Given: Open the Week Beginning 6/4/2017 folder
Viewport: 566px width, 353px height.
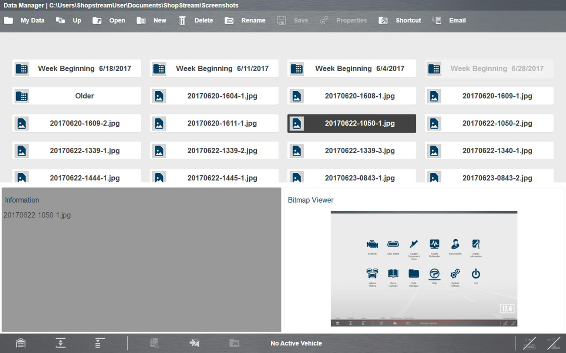Looking at the screenshot, I should [x=351, y=69].
